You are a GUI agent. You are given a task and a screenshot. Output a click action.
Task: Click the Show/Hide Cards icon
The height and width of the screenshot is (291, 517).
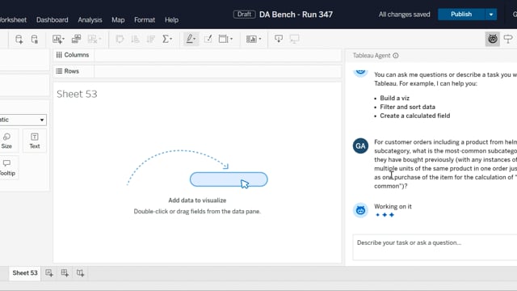(251, 40)
